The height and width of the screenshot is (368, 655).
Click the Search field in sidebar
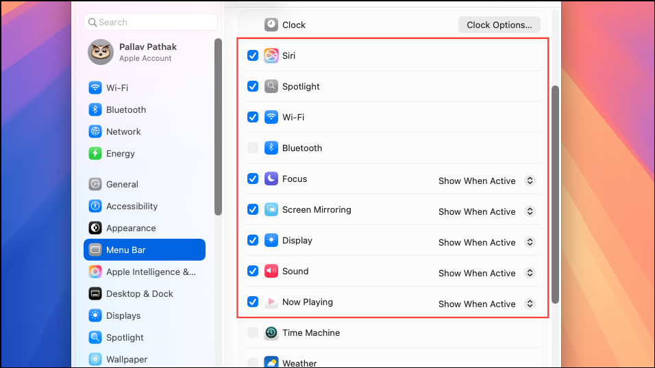(x=150, y=22)
